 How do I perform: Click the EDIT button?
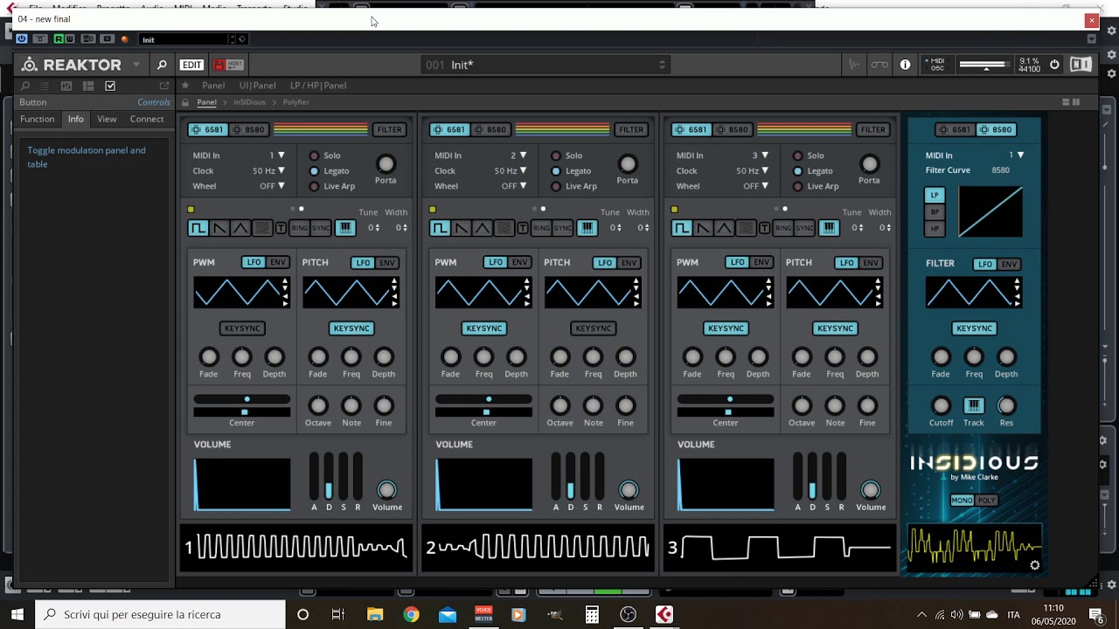191,65
